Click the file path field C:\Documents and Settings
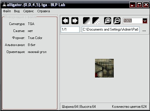 [111, 29]
